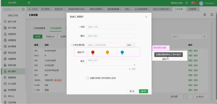Switch to the 工单时限管理 sub-tab

pyautogui.click(x=56, y=28)
